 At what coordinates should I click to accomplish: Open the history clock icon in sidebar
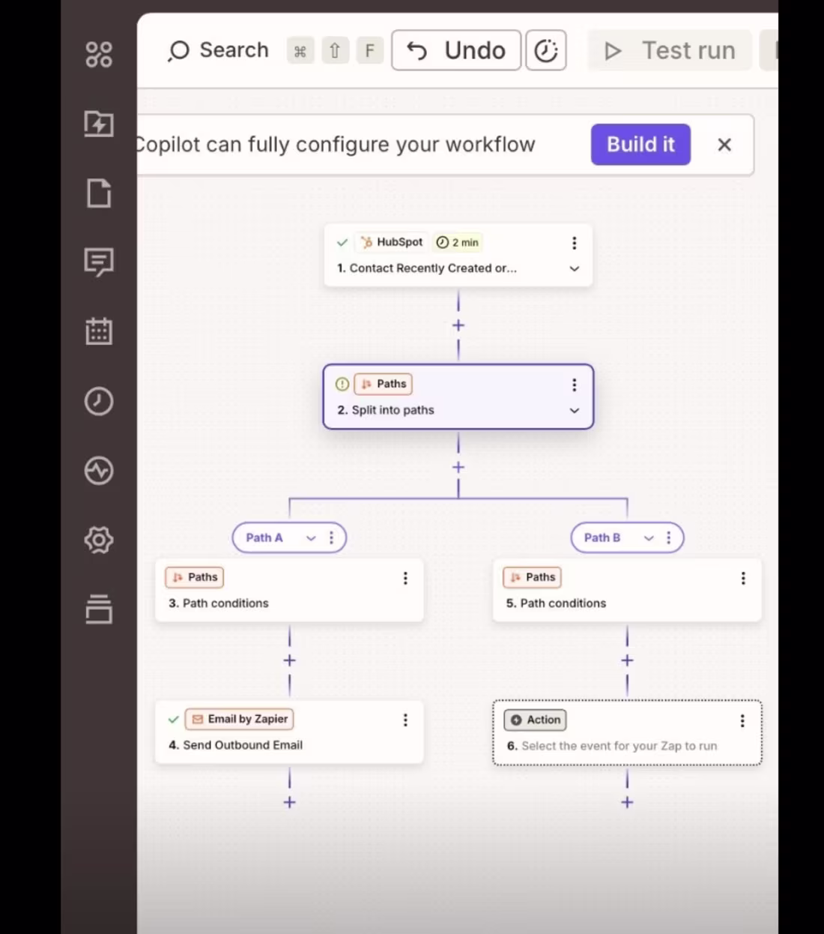(x=99, y=401)
